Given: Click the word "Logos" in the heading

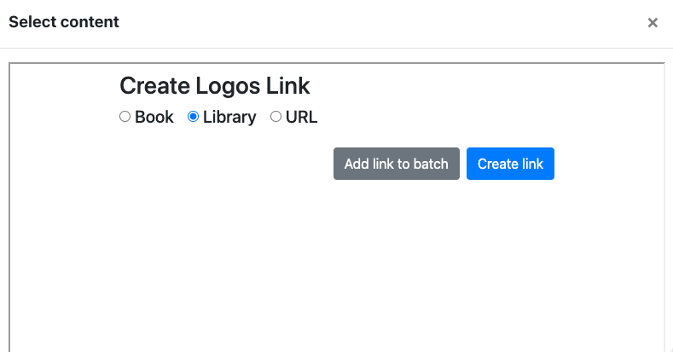Looking at the screenshot, I should [228, 87].
